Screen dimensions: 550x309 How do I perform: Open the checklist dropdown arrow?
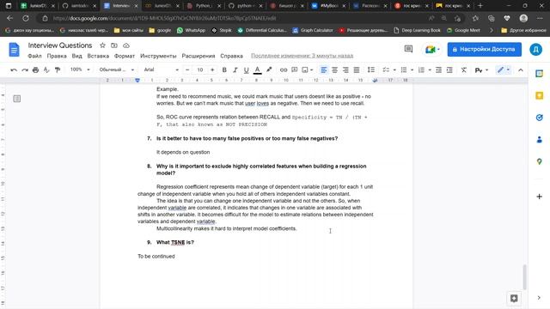point(394,70)
